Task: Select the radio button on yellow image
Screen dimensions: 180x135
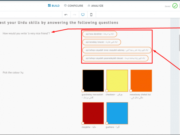Action: pyautogui.click(x=106, y=91)
